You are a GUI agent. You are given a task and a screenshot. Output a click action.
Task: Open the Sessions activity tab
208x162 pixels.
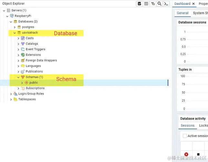pyautogui.click(x=188, y=125)
